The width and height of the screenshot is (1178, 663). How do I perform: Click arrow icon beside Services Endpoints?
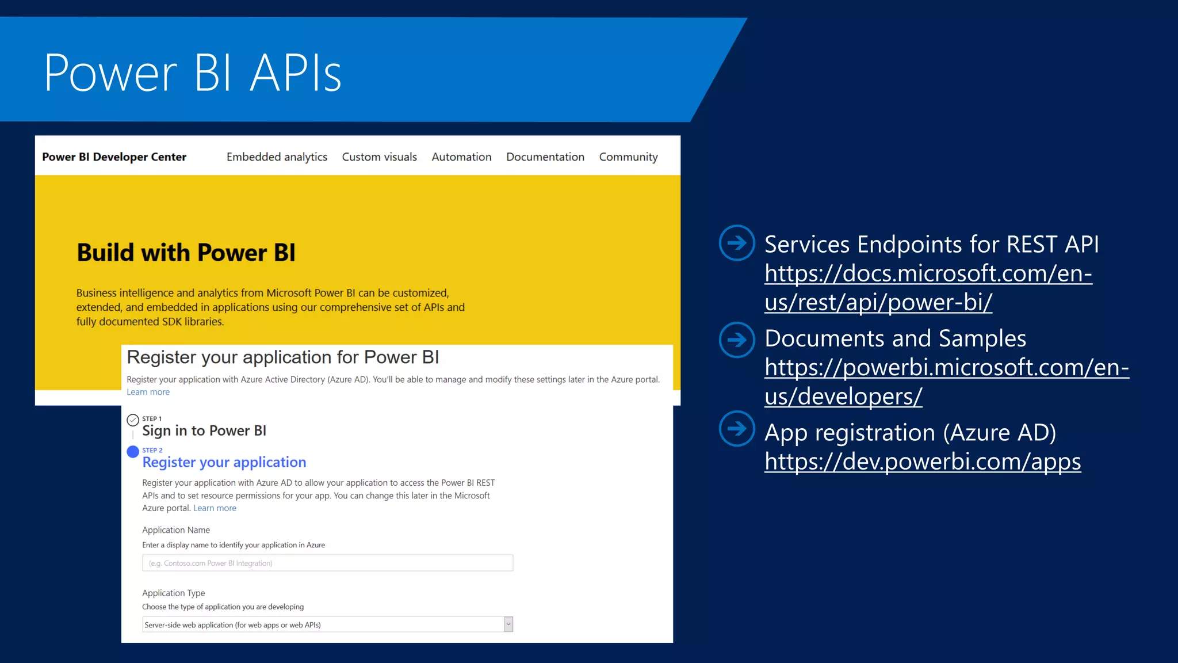tap(737, 243)
